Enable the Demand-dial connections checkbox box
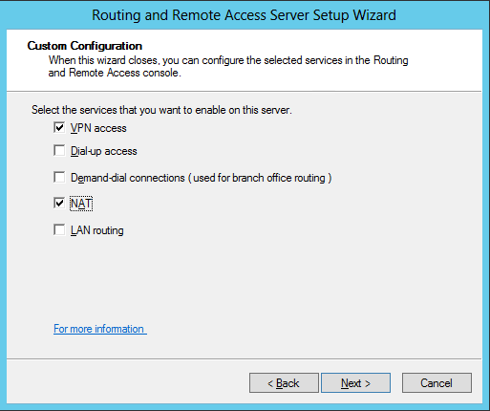The width and height of the screenshot is (490, 411). click(x=59, y=177)
